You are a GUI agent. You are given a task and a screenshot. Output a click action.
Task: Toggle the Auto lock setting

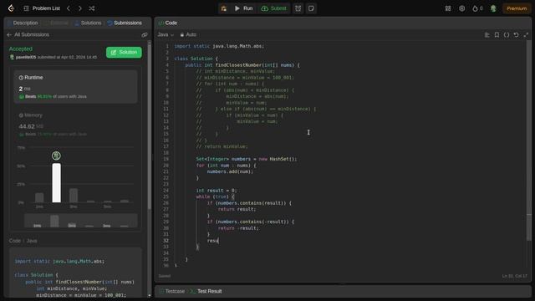pyautogui.click(x=188, y=34)
